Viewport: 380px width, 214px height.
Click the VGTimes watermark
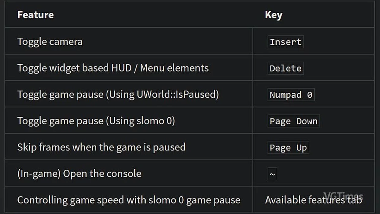point(343,196)
